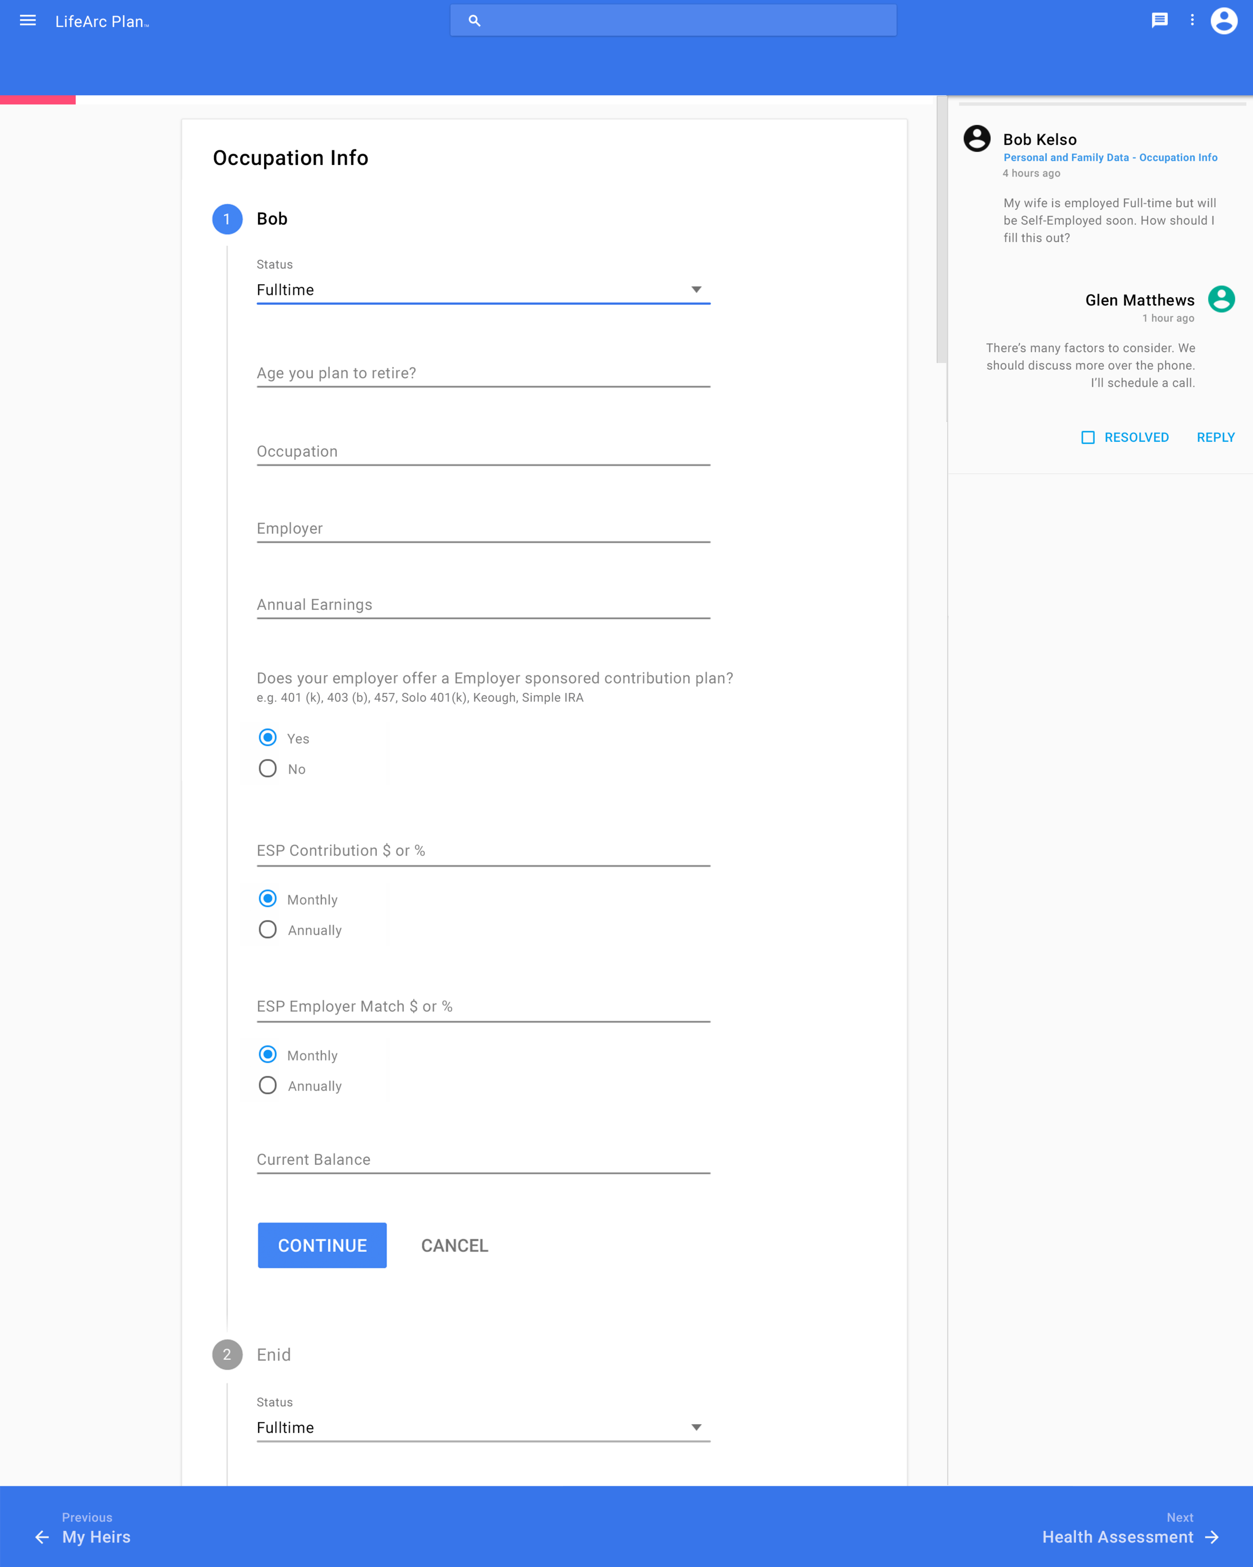This screenshot has height=1567, width=1253.
Task: Select No for employer sponsored plan
Action: click(x=267, y=768)
